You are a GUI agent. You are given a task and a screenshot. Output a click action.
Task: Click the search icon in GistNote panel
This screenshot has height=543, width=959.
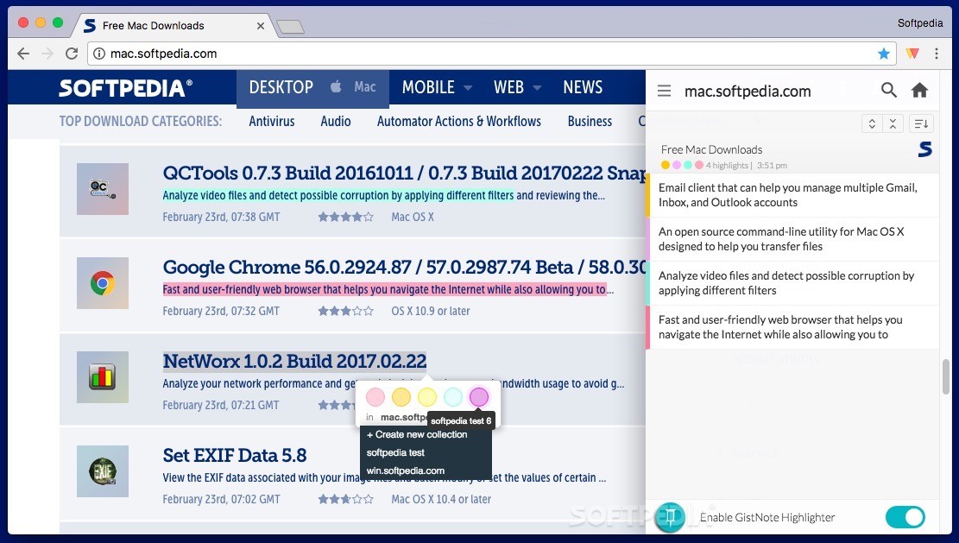pos(889,91)
